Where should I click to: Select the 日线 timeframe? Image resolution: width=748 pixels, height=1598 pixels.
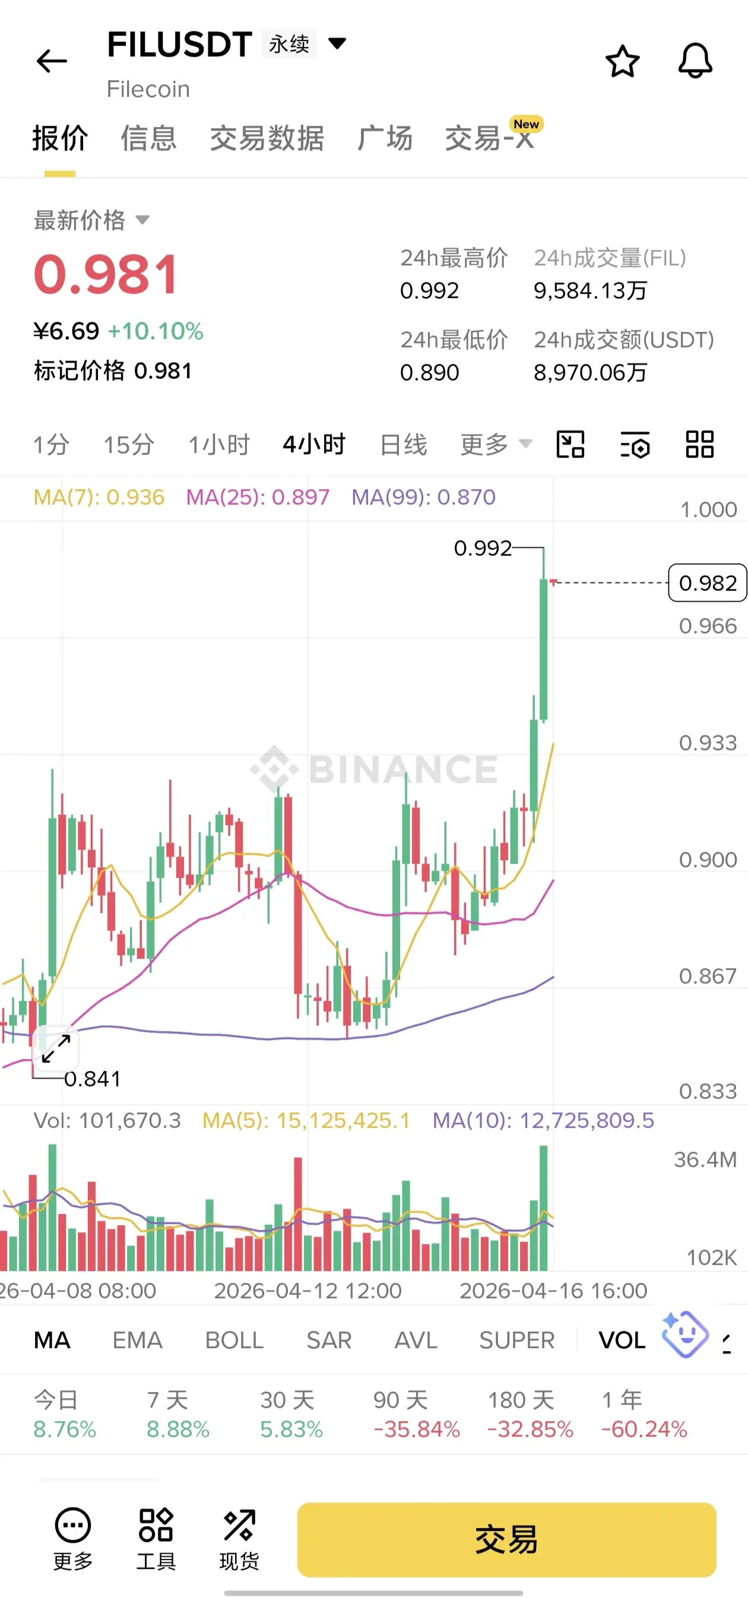pos(403,444)
